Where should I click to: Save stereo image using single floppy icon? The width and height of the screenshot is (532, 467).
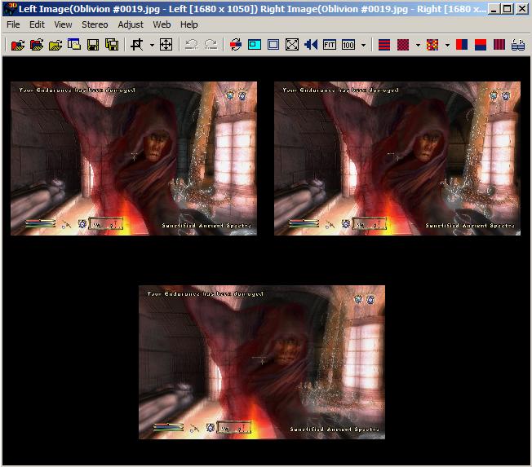pos(93,45)
